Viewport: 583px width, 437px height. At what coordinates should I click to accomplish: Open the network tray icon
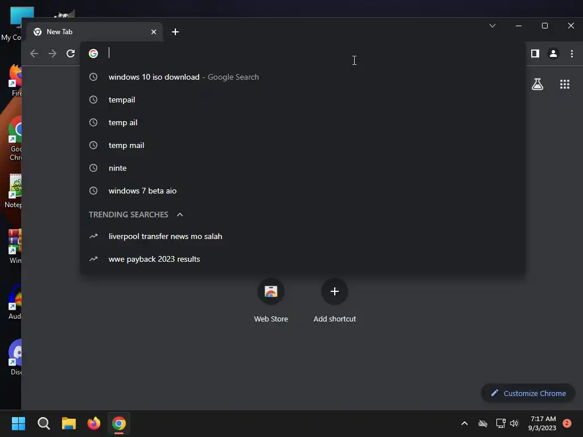(x=500, y=423)
